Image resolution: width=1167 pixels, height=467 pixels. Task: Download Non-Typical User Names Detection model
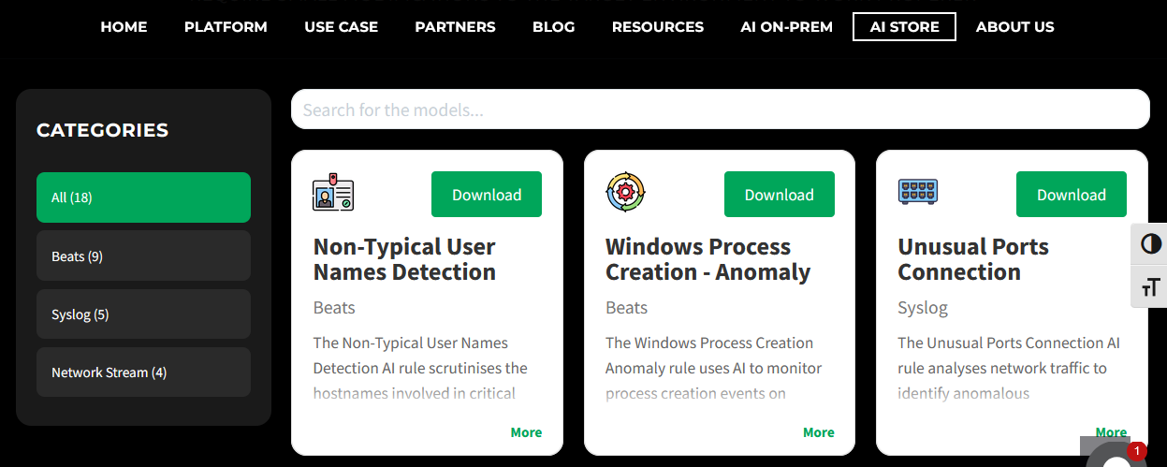486,195
